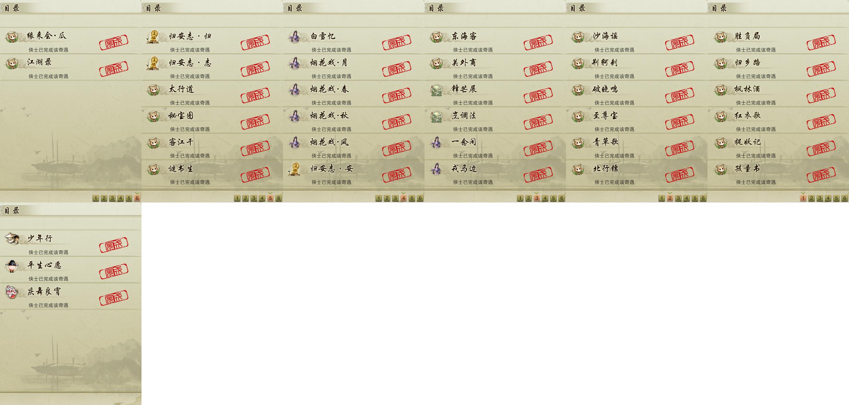
Task: Click the red stamp beside 烹调法
Action: pyautogui.click(x=538, y=122)
